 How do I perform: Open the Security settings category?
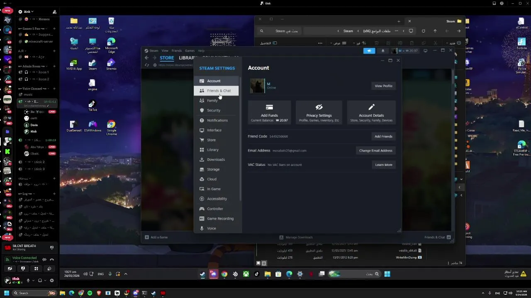tap(216, 111)
